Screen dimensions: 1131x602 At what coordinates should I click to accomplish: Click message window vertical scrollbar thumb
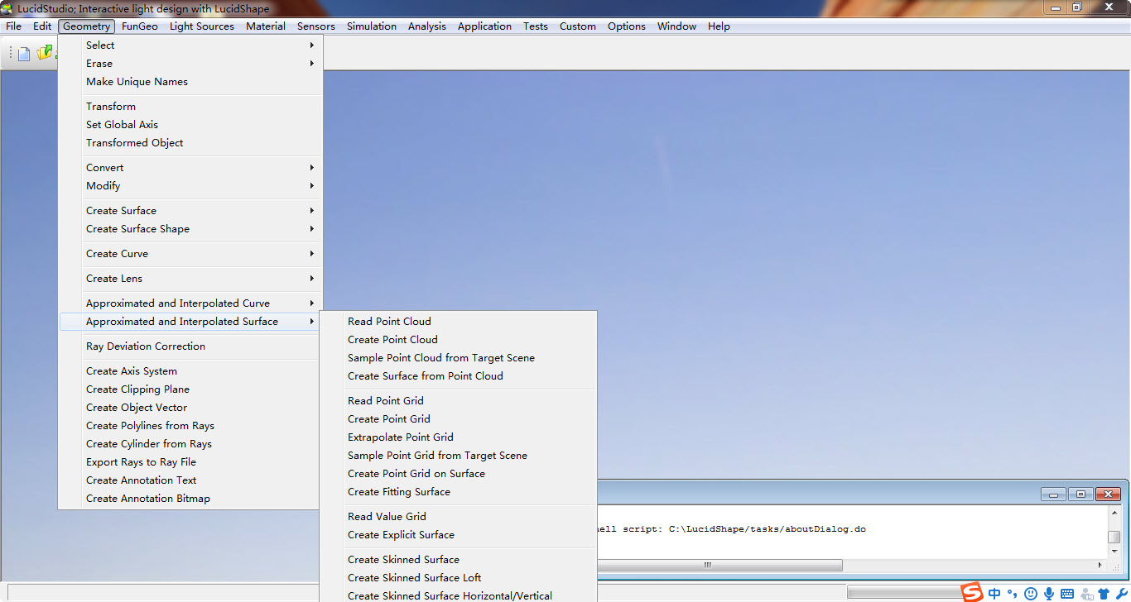1114,537
